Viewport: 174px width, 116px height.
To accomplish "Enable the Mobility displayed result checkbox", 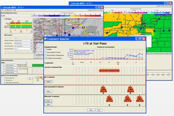I will pos(46,50).
